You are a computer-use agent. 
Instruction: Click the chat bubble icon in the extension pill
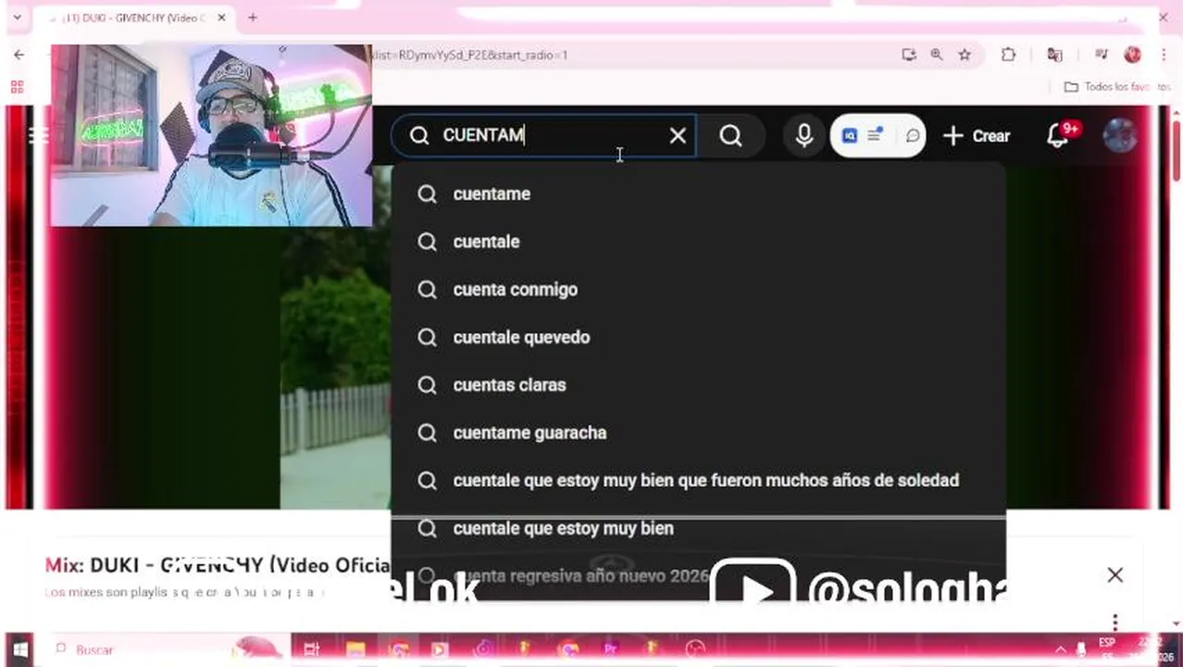click(912, 136)
